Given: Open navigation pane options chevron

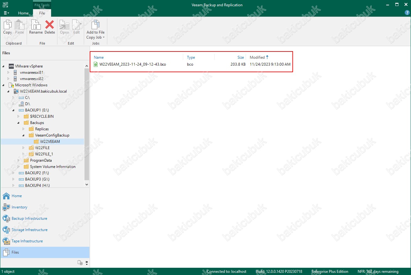Looking at the screenshot, I should (x=87, y=263).
